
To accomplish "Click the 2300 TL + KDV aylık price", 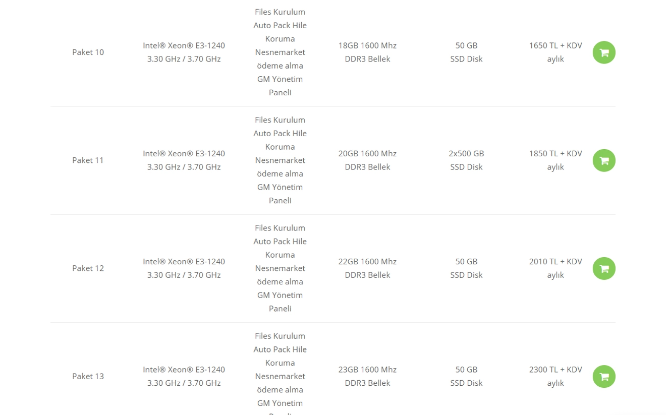I will coord(556,376).
